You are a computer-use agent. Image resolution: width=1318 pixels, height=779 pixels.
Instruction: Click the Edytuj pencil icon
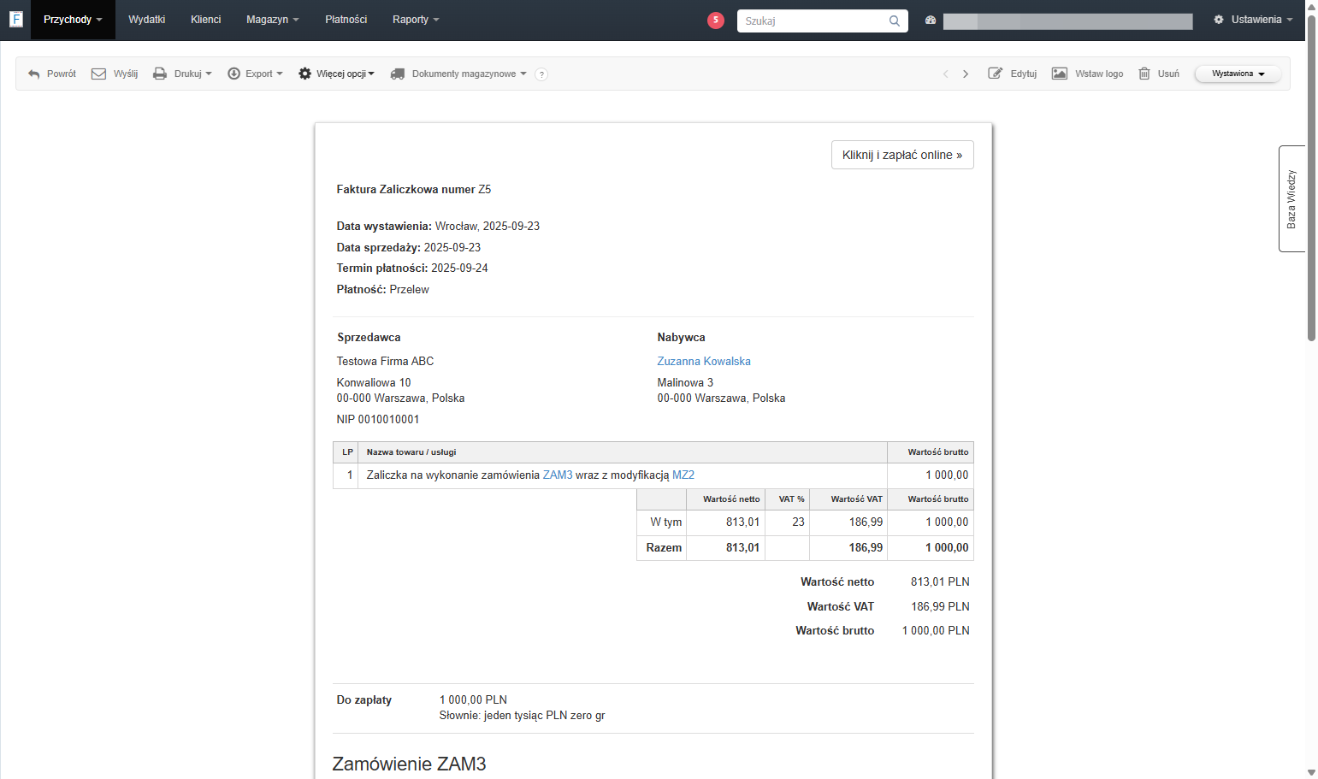point(995,74)
